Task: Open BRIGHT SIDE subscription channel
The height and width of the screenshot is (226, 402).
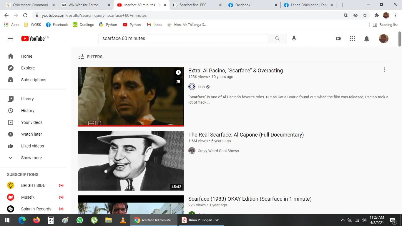Action: (x=33, y=185)
